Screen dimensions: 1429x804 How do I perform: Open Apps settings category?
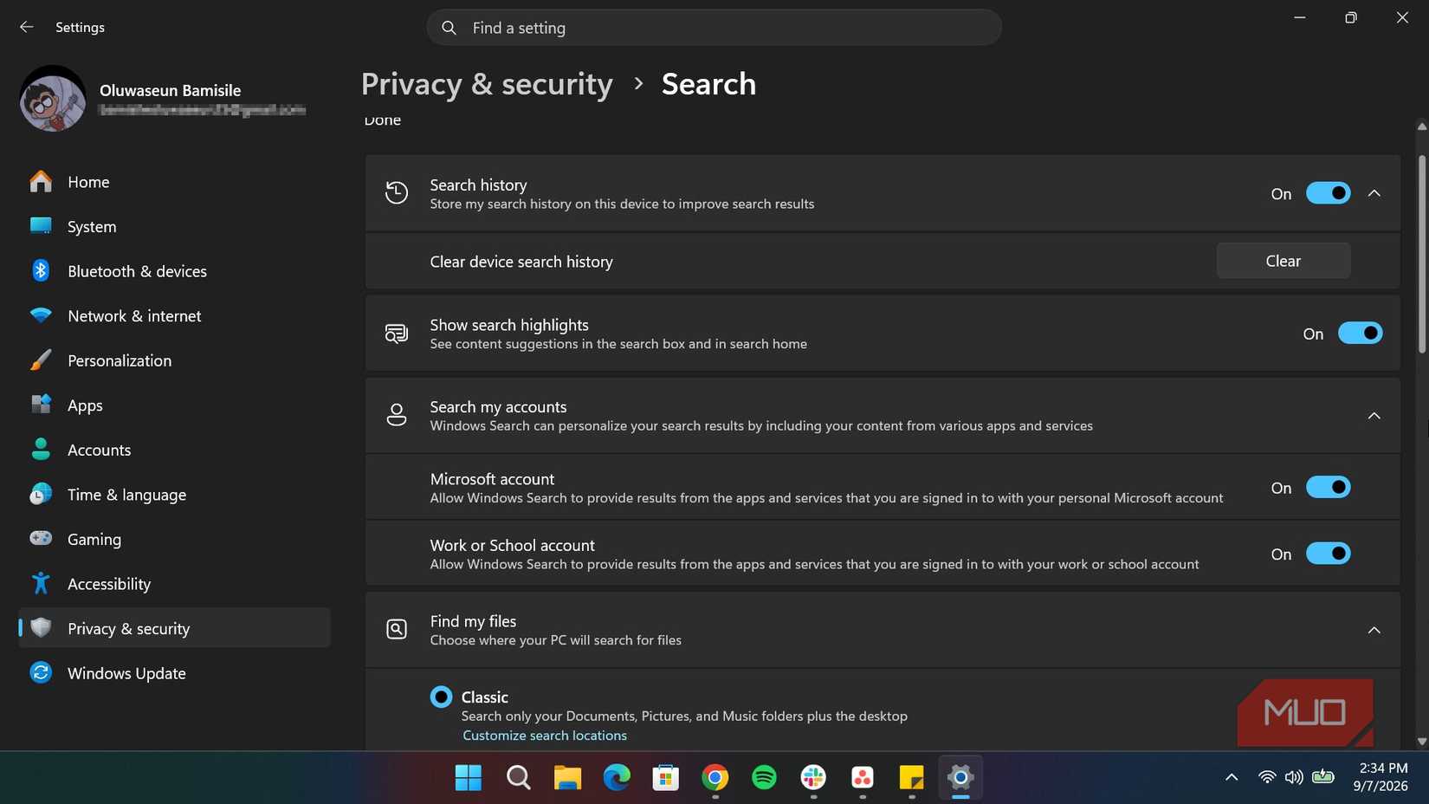click(x=174, y=405)
